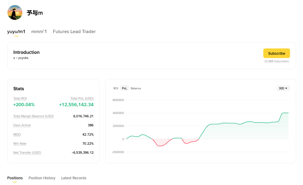Open the Futures Lead Trader tab
The width and height of the screenshot is (303, 185).
[74, 32]
